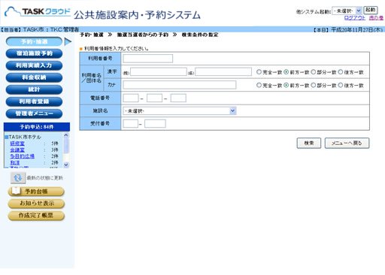Open the link below 多目的広場
The width and height of the screenshot is (385, 275).
point(15,162)
